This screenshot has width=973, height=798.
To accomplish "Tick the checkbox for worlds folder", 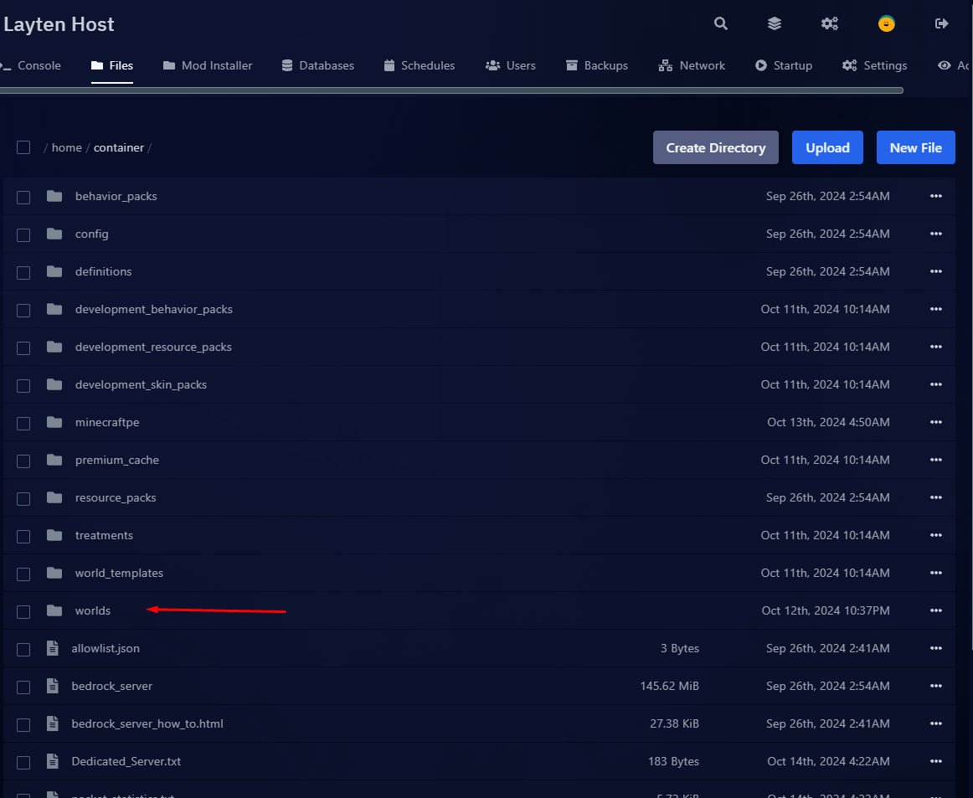I will (x=23, y=611).
